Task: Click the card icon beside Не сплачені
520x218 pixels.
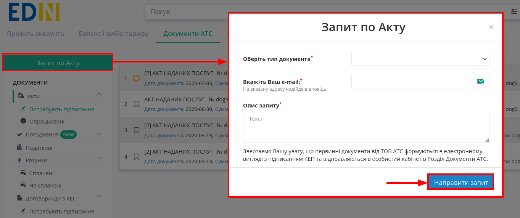Action: (x=23, y=185)
